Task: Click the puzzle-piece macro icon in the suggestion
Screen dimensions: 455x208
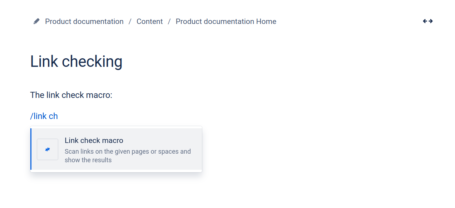Action: coord(48,149)
